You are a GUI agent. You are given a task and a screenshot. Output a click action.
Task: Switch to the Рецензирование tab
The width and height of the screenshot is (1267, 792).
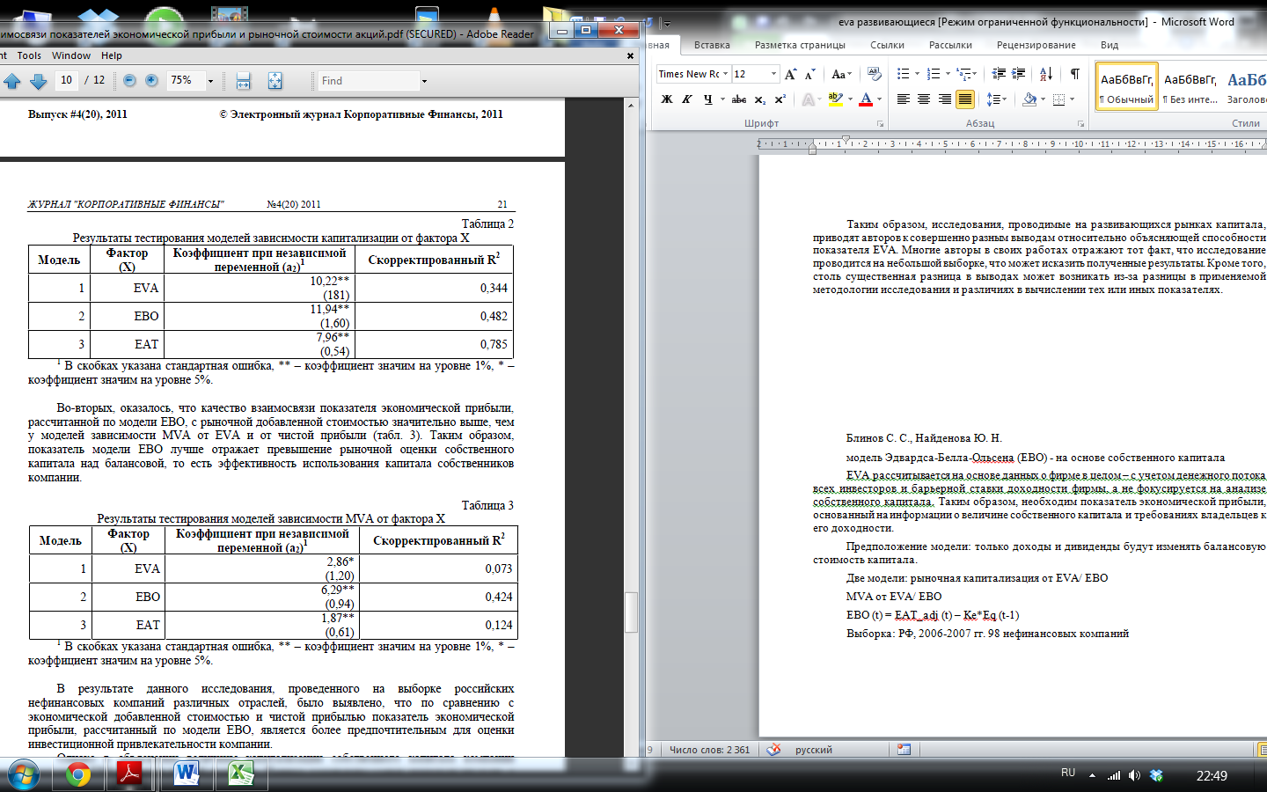pyautogui.click(x=1036, y=45)
